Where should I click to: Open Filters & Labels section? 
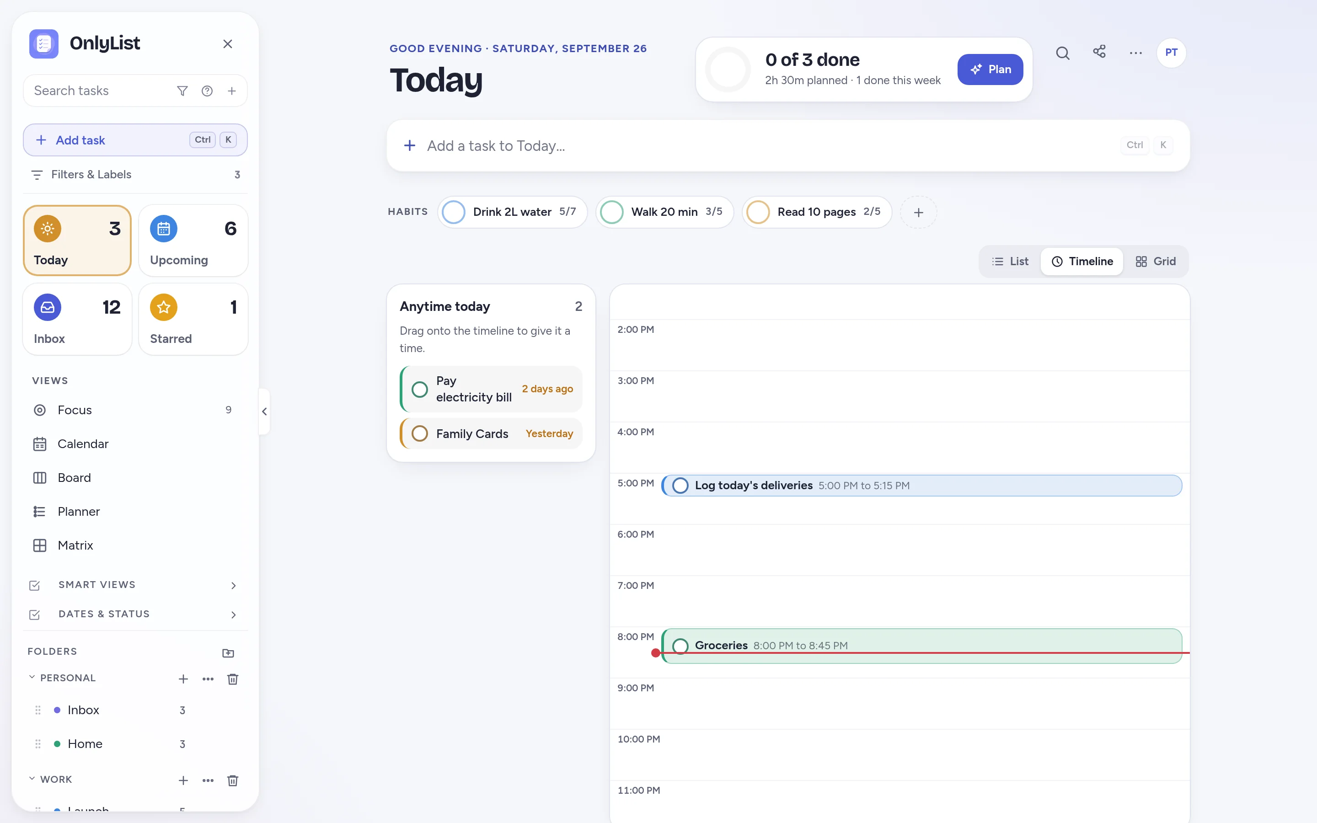click(x=135, y=175)
